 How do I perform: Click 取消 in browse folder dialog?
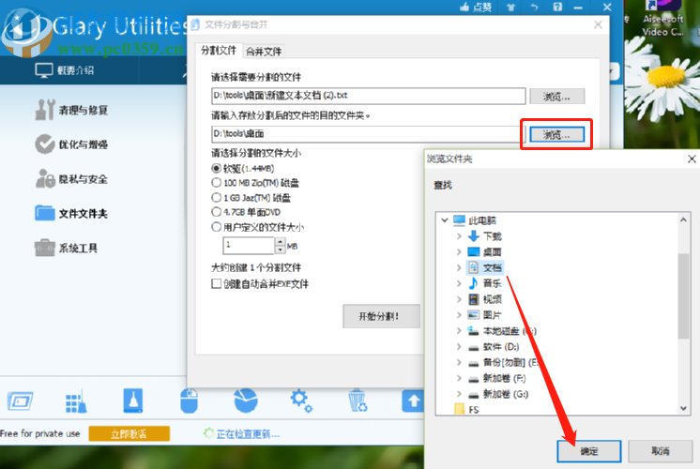pos(661,451)
